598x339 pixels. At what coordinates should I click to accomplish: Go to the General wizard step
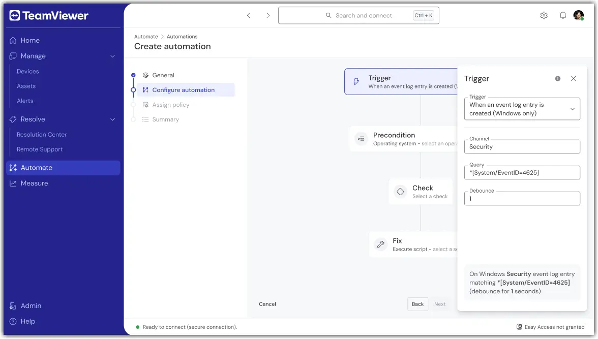[163, 75]
